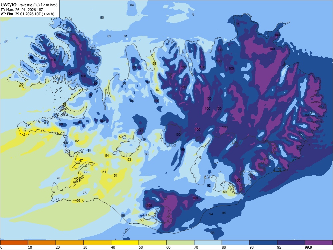Click the map value 59 near the southeast
The image size is (333, 250).
[x=225, y=192]
